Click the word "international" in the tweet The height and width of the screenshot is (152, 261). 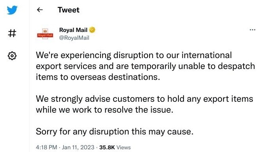click(206, 55)
